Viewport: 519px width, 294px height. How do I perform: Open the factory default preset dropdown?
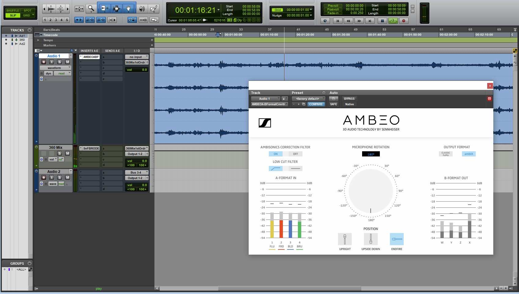point(308,99)
